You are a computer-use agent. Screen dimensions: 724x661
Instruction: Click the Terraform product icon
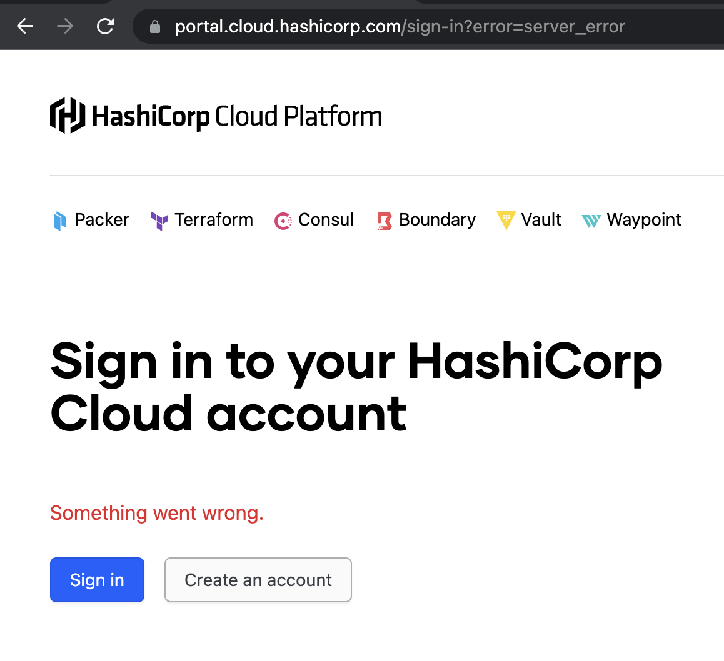(159, 221)
